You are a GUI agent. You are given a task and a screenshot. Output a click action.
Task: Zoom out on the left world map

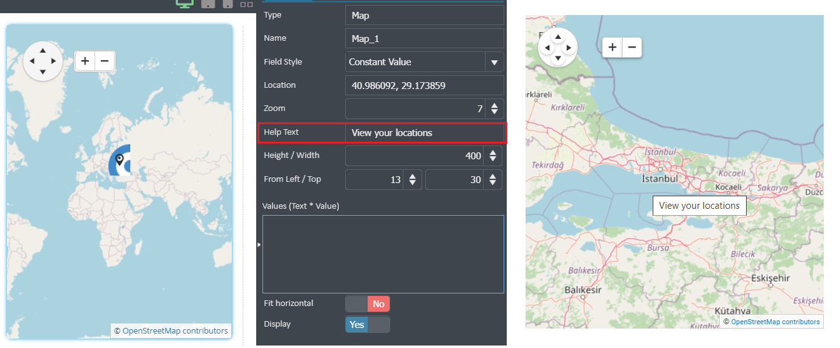[x=105, y=61]
